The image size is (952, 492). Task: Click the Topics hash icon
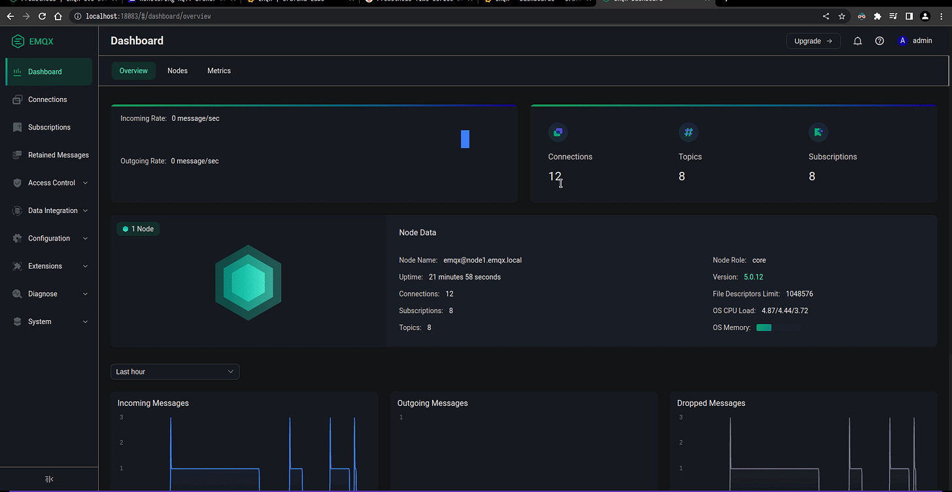point(688,132)
